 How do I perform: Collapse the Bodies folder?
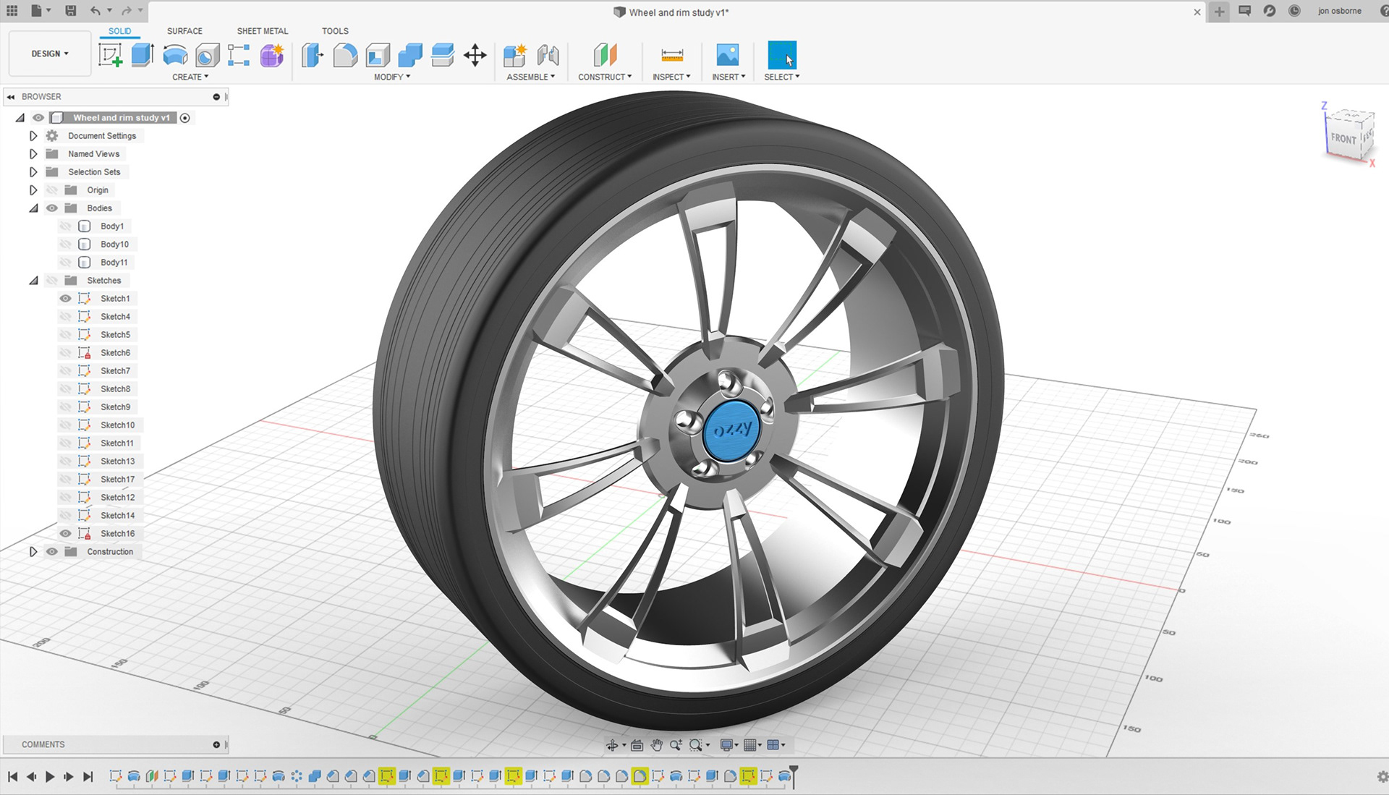click(33, 208)
